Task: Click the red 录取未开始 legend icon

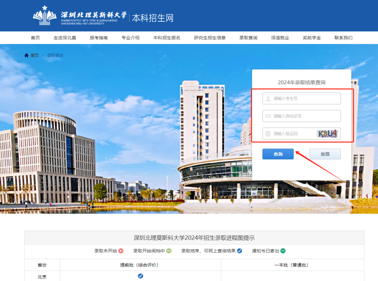Action: point(121,251)
